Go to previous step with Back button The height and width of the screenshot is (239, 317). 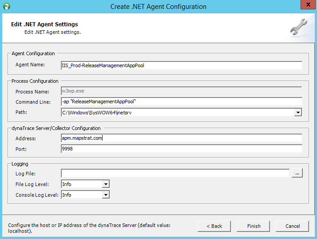click(x=214, y=226)
